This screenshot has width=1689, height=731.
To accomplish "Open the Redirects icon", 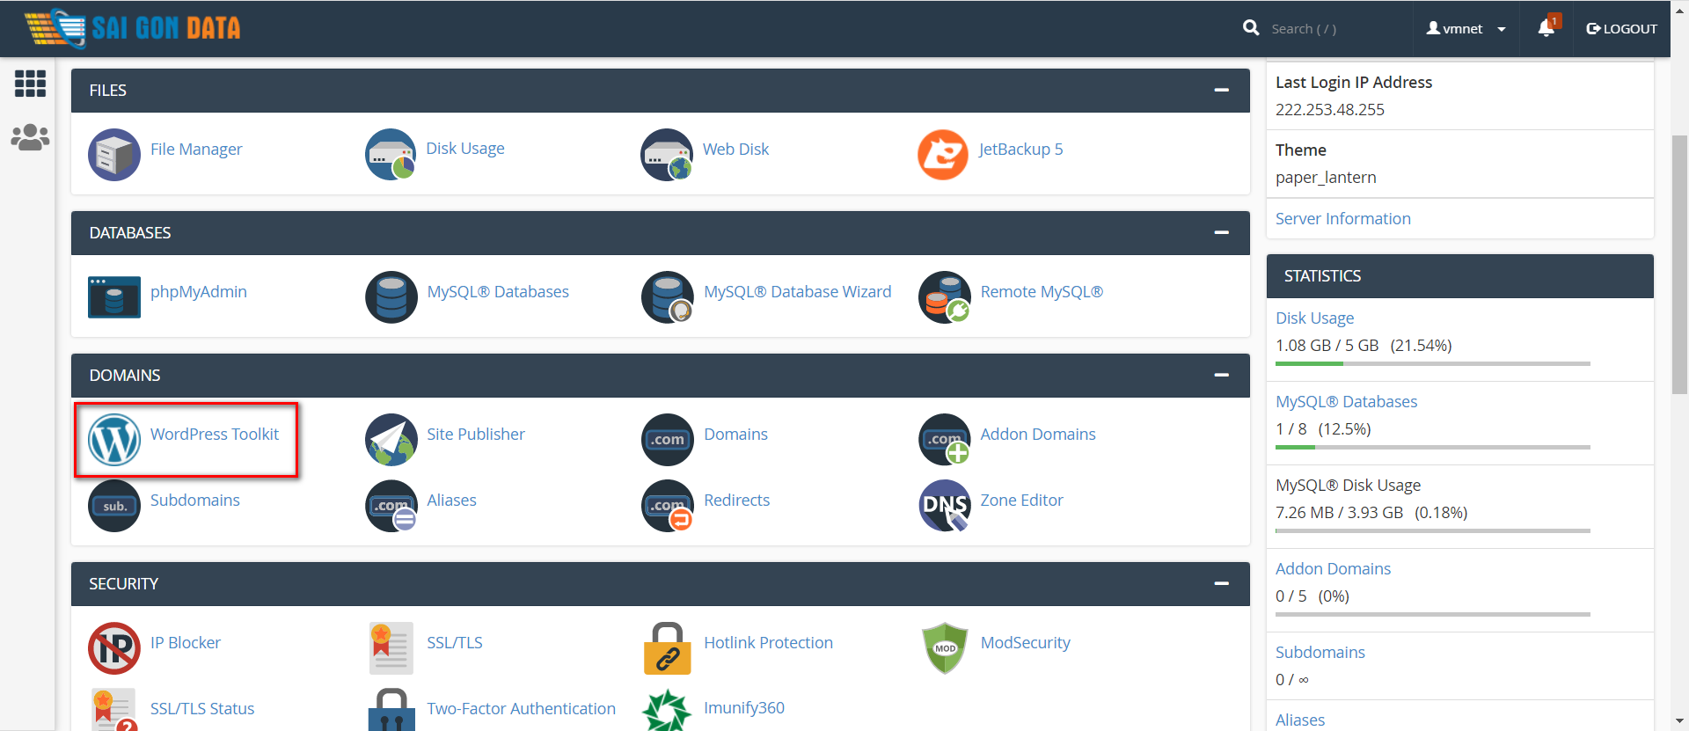I will coord(668,505).
